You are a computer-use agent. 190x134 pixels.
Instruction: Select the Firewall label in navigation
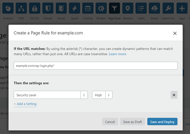click(48, 18)
